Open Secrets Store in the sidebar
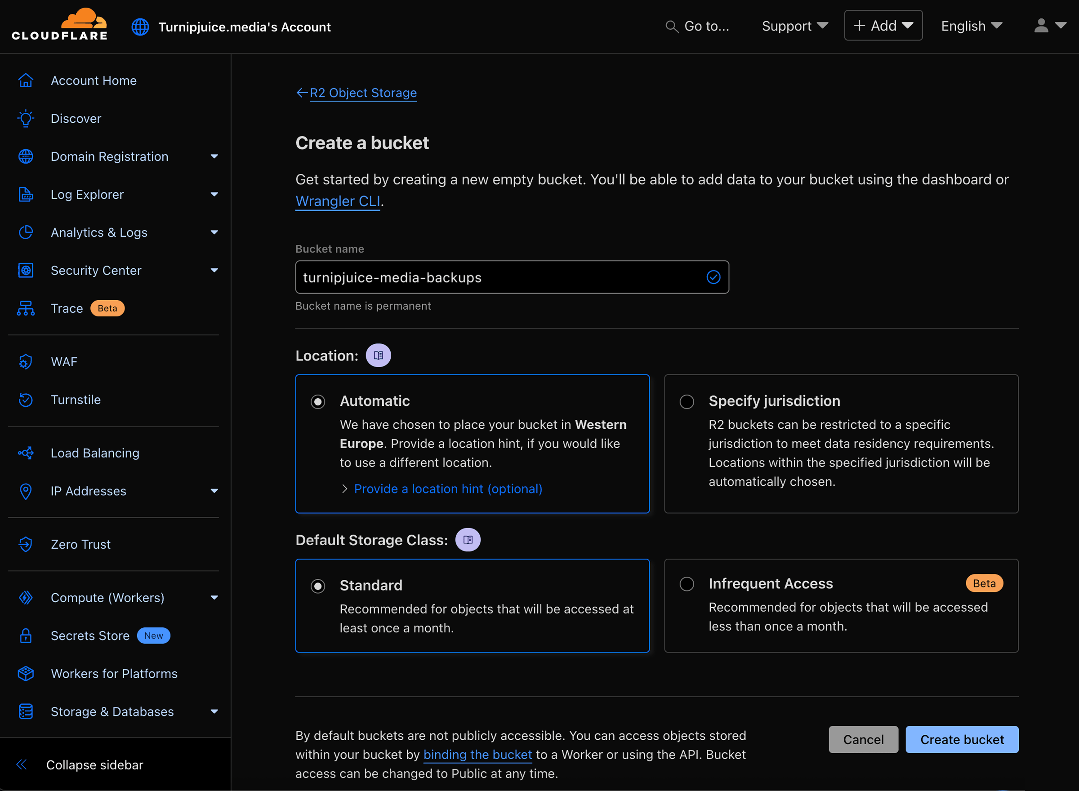 tap(90, 635)
